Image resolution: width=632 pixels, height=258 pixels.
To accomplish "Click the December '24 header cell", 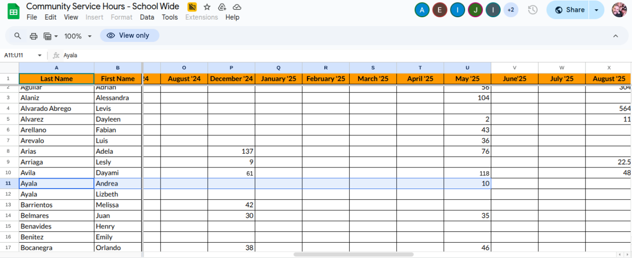I will [x=231, y=79].
